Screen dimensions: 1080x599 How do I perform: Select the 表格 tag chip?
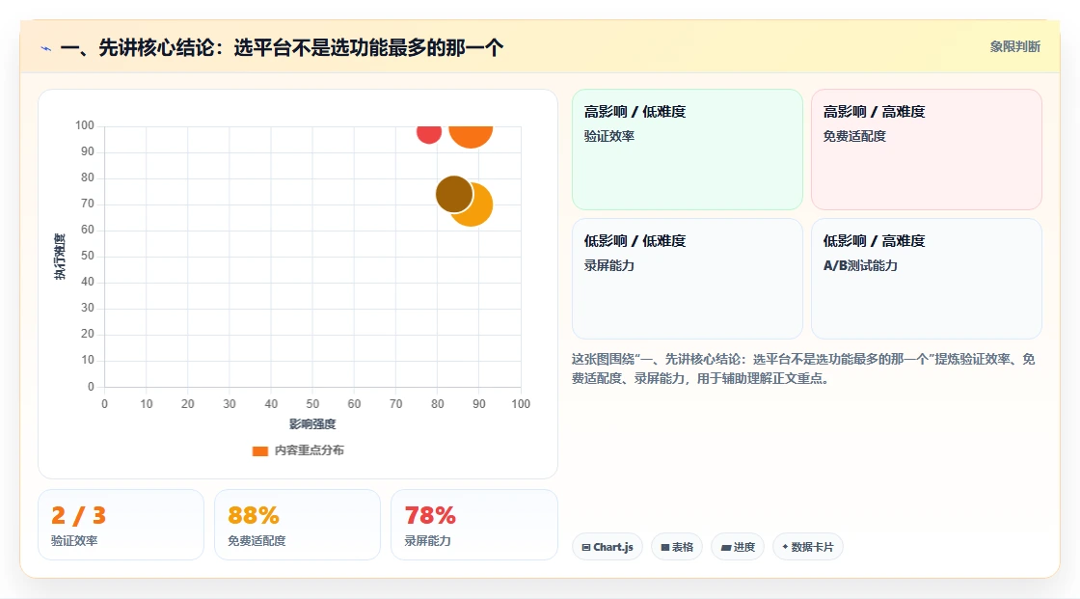tap(677, 547)
